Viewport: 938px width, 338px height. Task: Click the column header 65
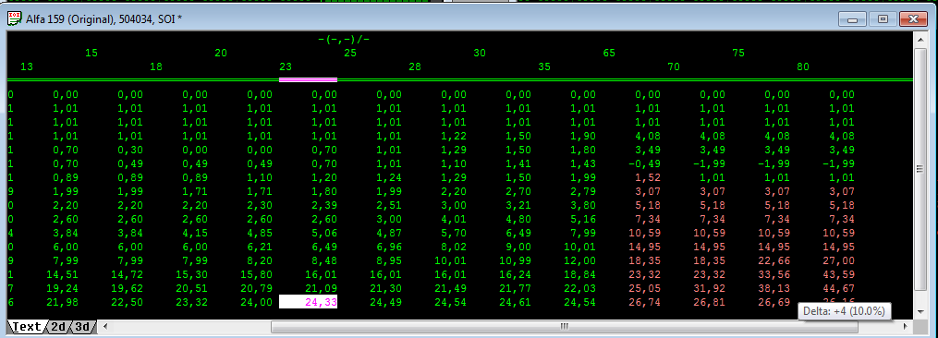coord(609,53)
